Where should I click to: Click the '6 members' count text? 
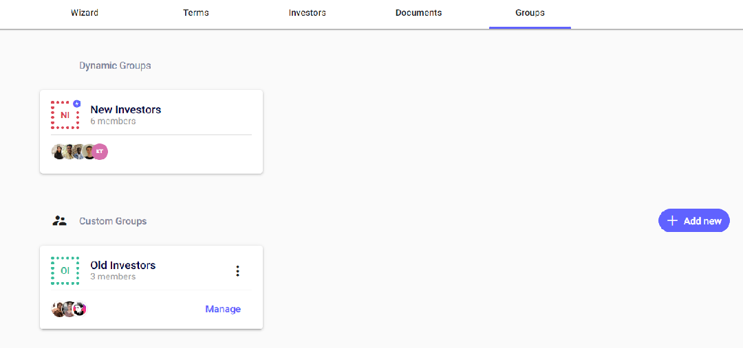tap(113, 121)
